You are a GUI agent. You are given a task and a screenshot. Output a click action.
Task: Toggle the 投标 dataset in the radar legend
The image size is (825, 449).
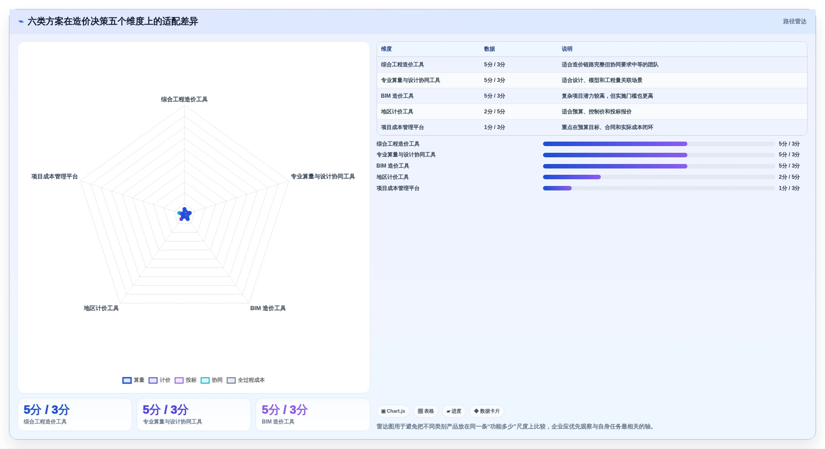click(185, 380)
